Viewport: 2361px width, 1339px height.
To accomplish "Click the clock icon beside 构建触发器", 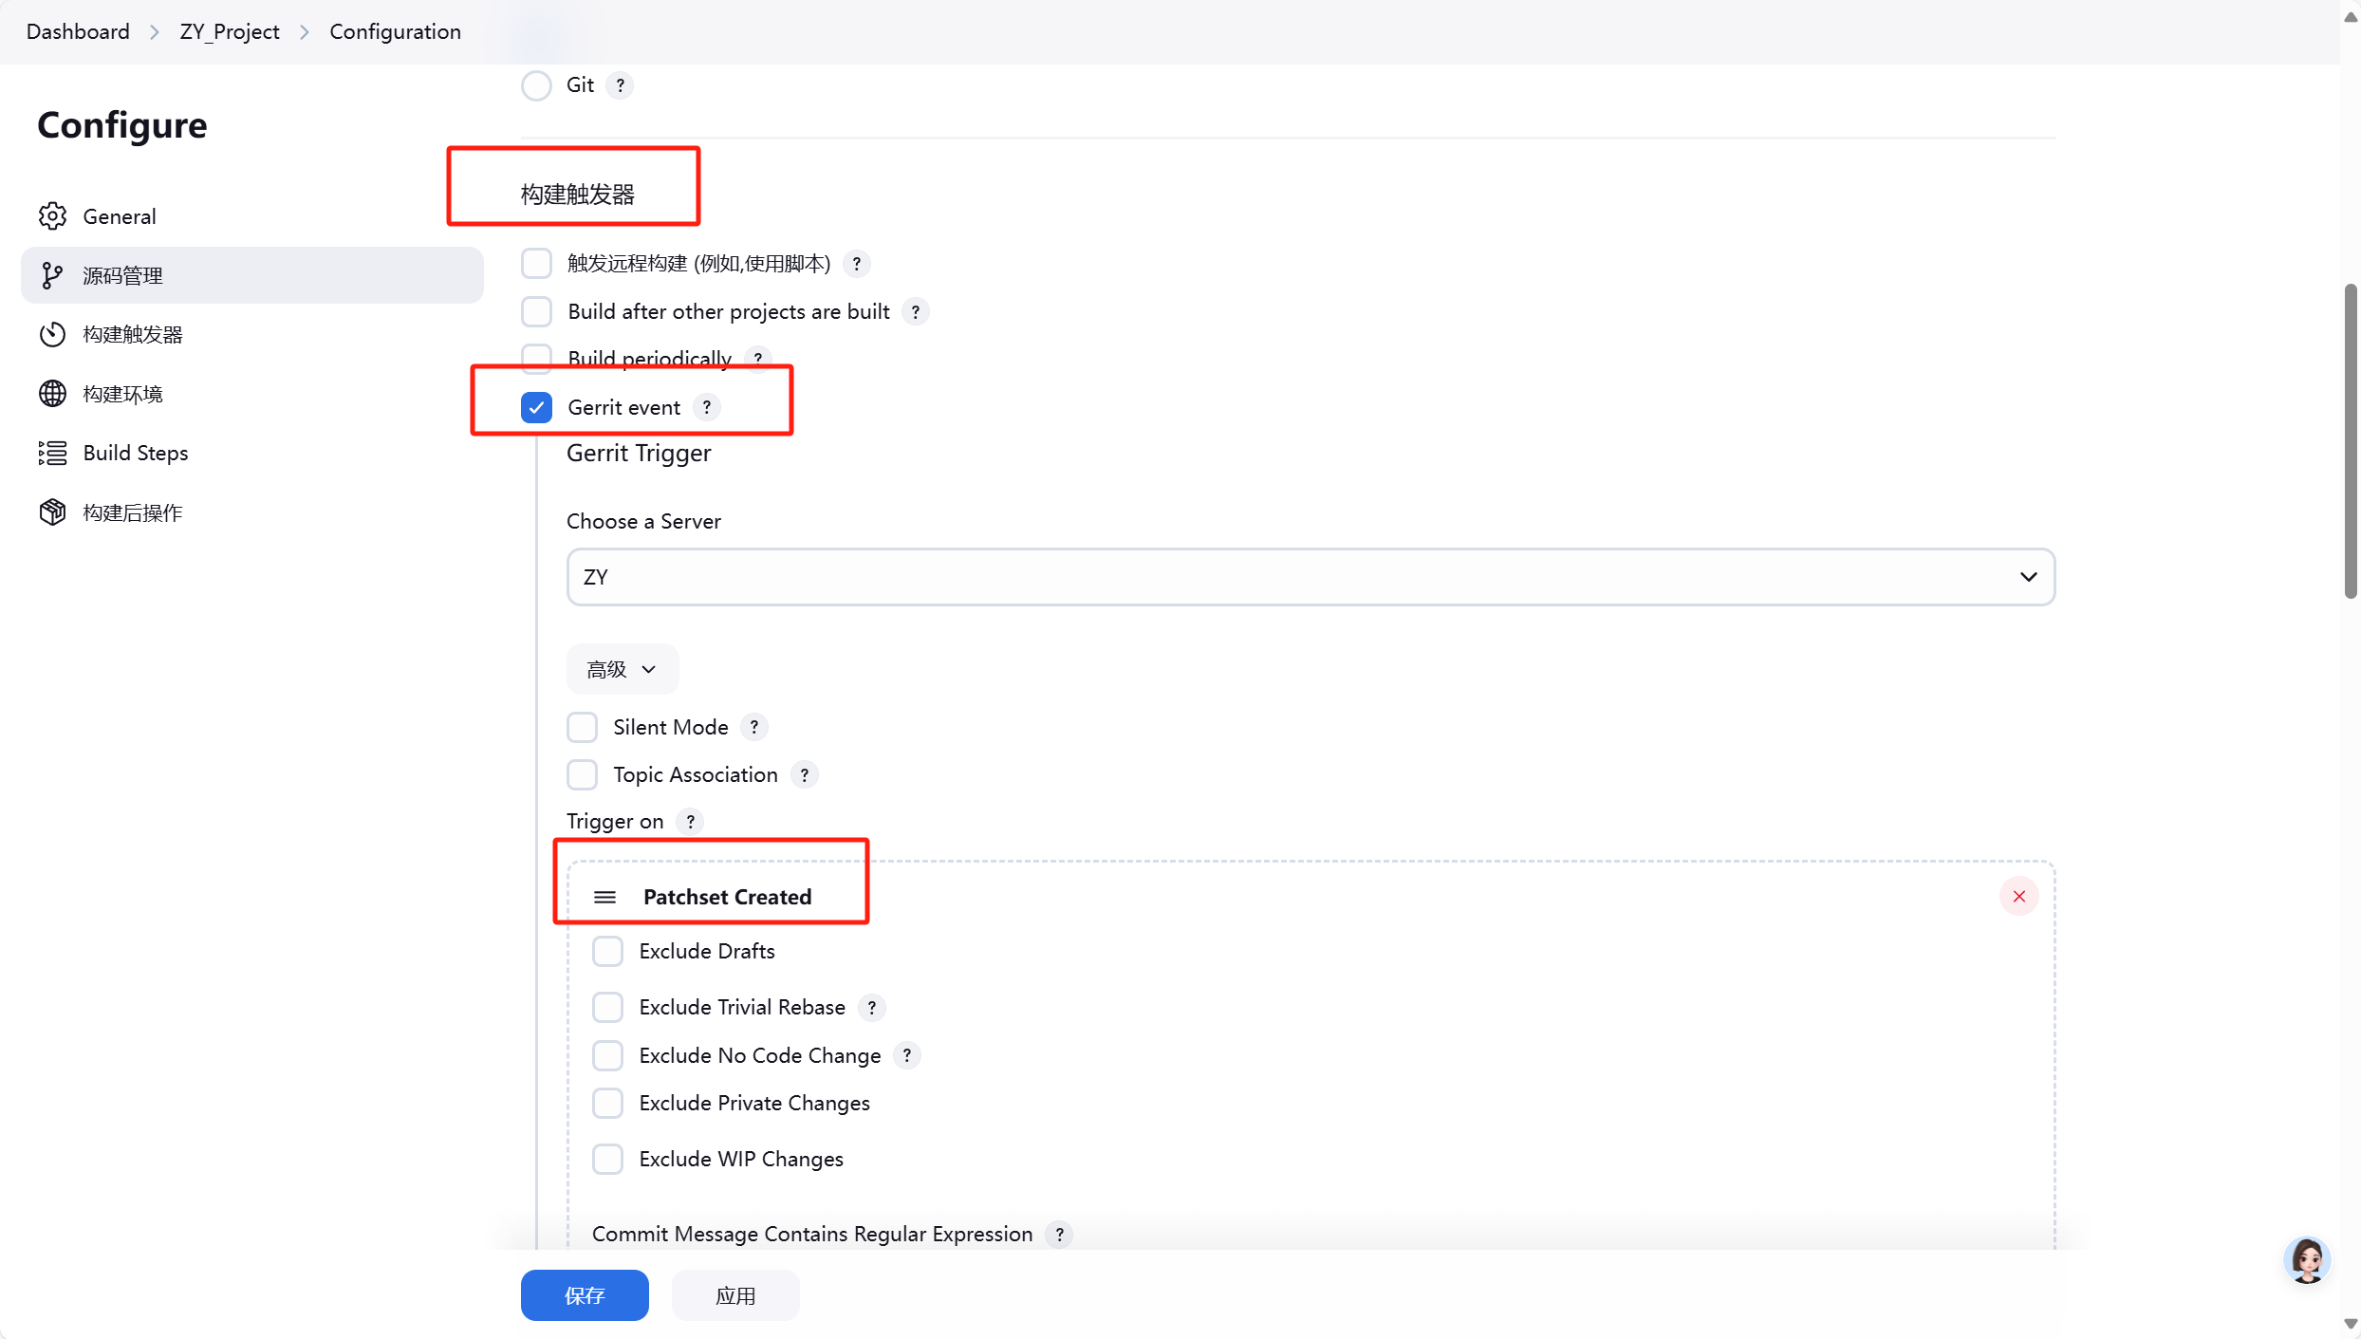I will pyautogui.click(x=53, y=334).
